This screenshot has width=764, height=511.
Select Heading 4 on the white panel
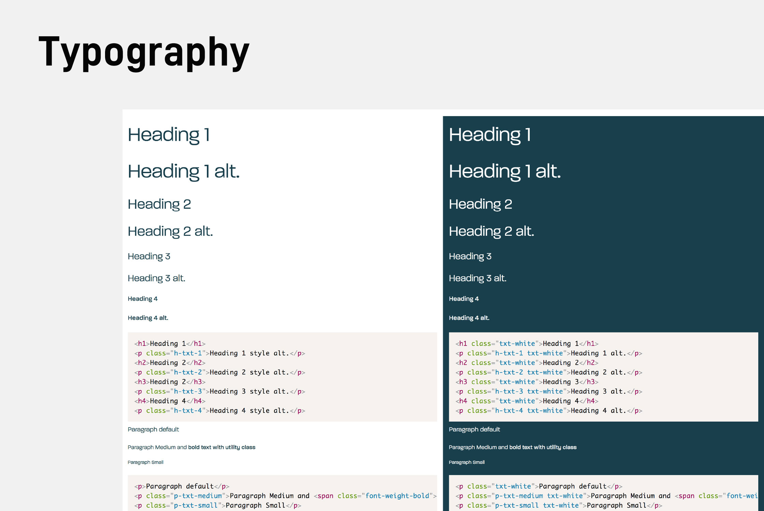click(x=143, y=299)
